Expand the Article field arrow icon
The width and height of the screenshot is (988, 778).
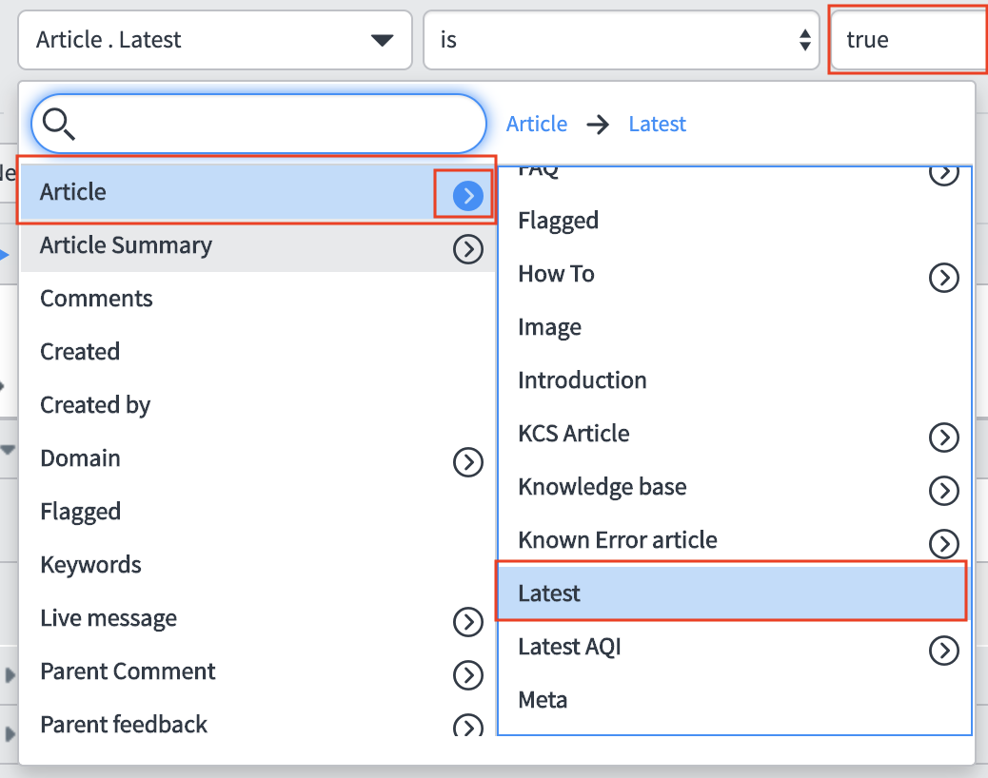point(467,195)
